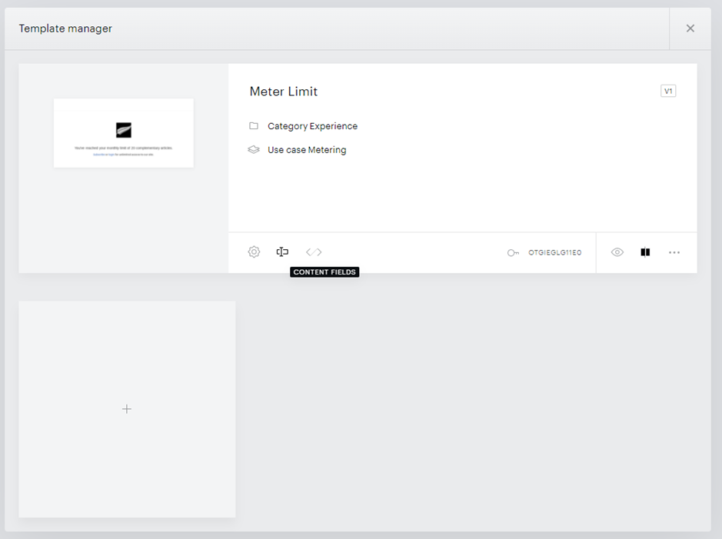Click the Category Experience label
This screenshot has height=539, width=722.
[x=312, y=126]
